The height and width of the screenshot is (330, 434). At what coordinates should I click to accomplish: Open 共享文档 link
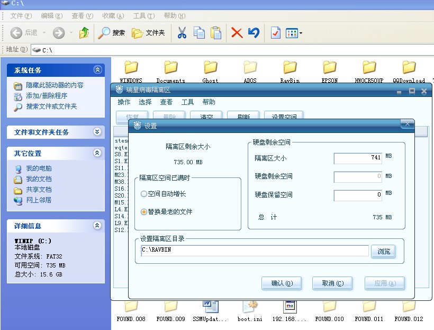pos(39,190)
